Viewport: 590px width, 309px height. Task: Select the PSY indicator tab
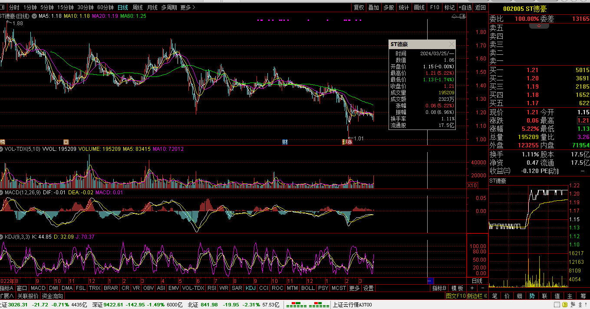pyautogui.click(x=323, y=288)
